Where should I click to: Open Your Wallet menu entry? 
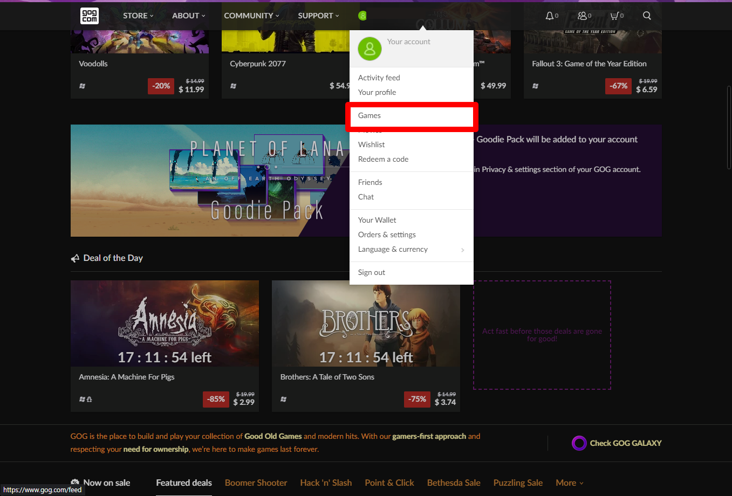[x=377, y=220]
